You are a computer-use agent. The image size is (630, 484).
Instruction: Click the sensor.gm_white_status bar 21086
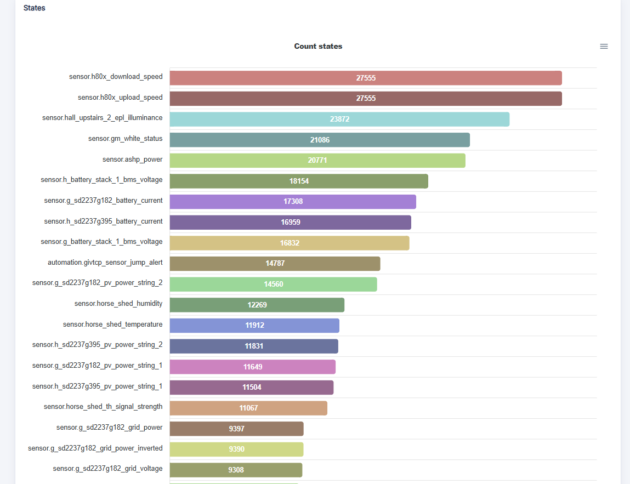pos(320,140)
